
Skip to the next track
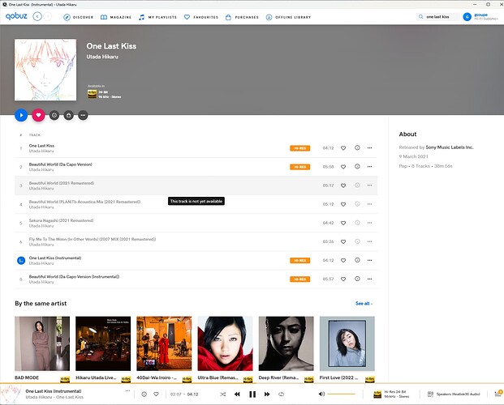pos(267,394)
